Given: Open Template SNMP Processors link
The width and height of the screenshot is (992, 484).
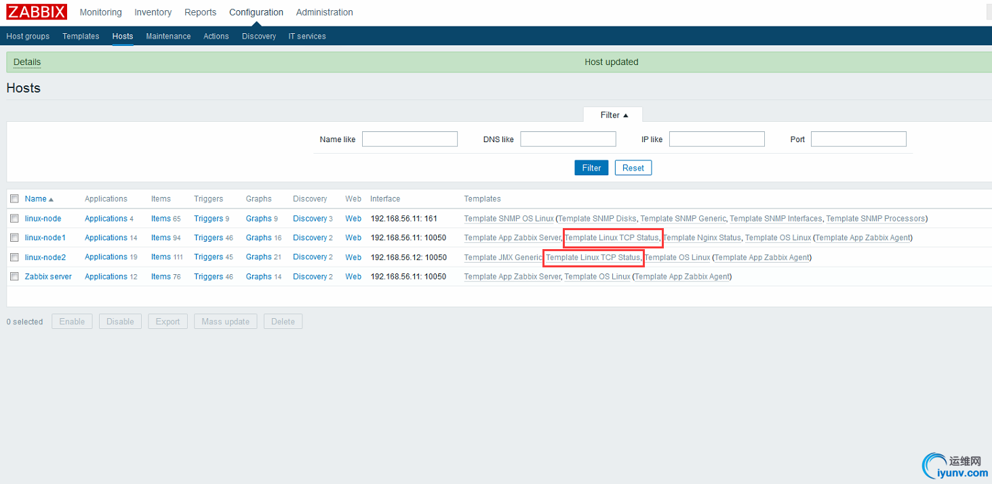Looking at the screenshot, I should click(x=875, y=219).
